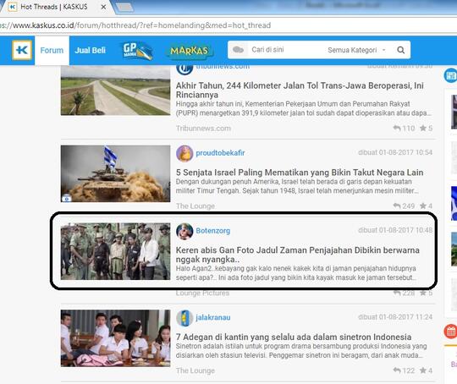Click the text dibuat 01-08-2017 11:24

click(x=395, y=317)
